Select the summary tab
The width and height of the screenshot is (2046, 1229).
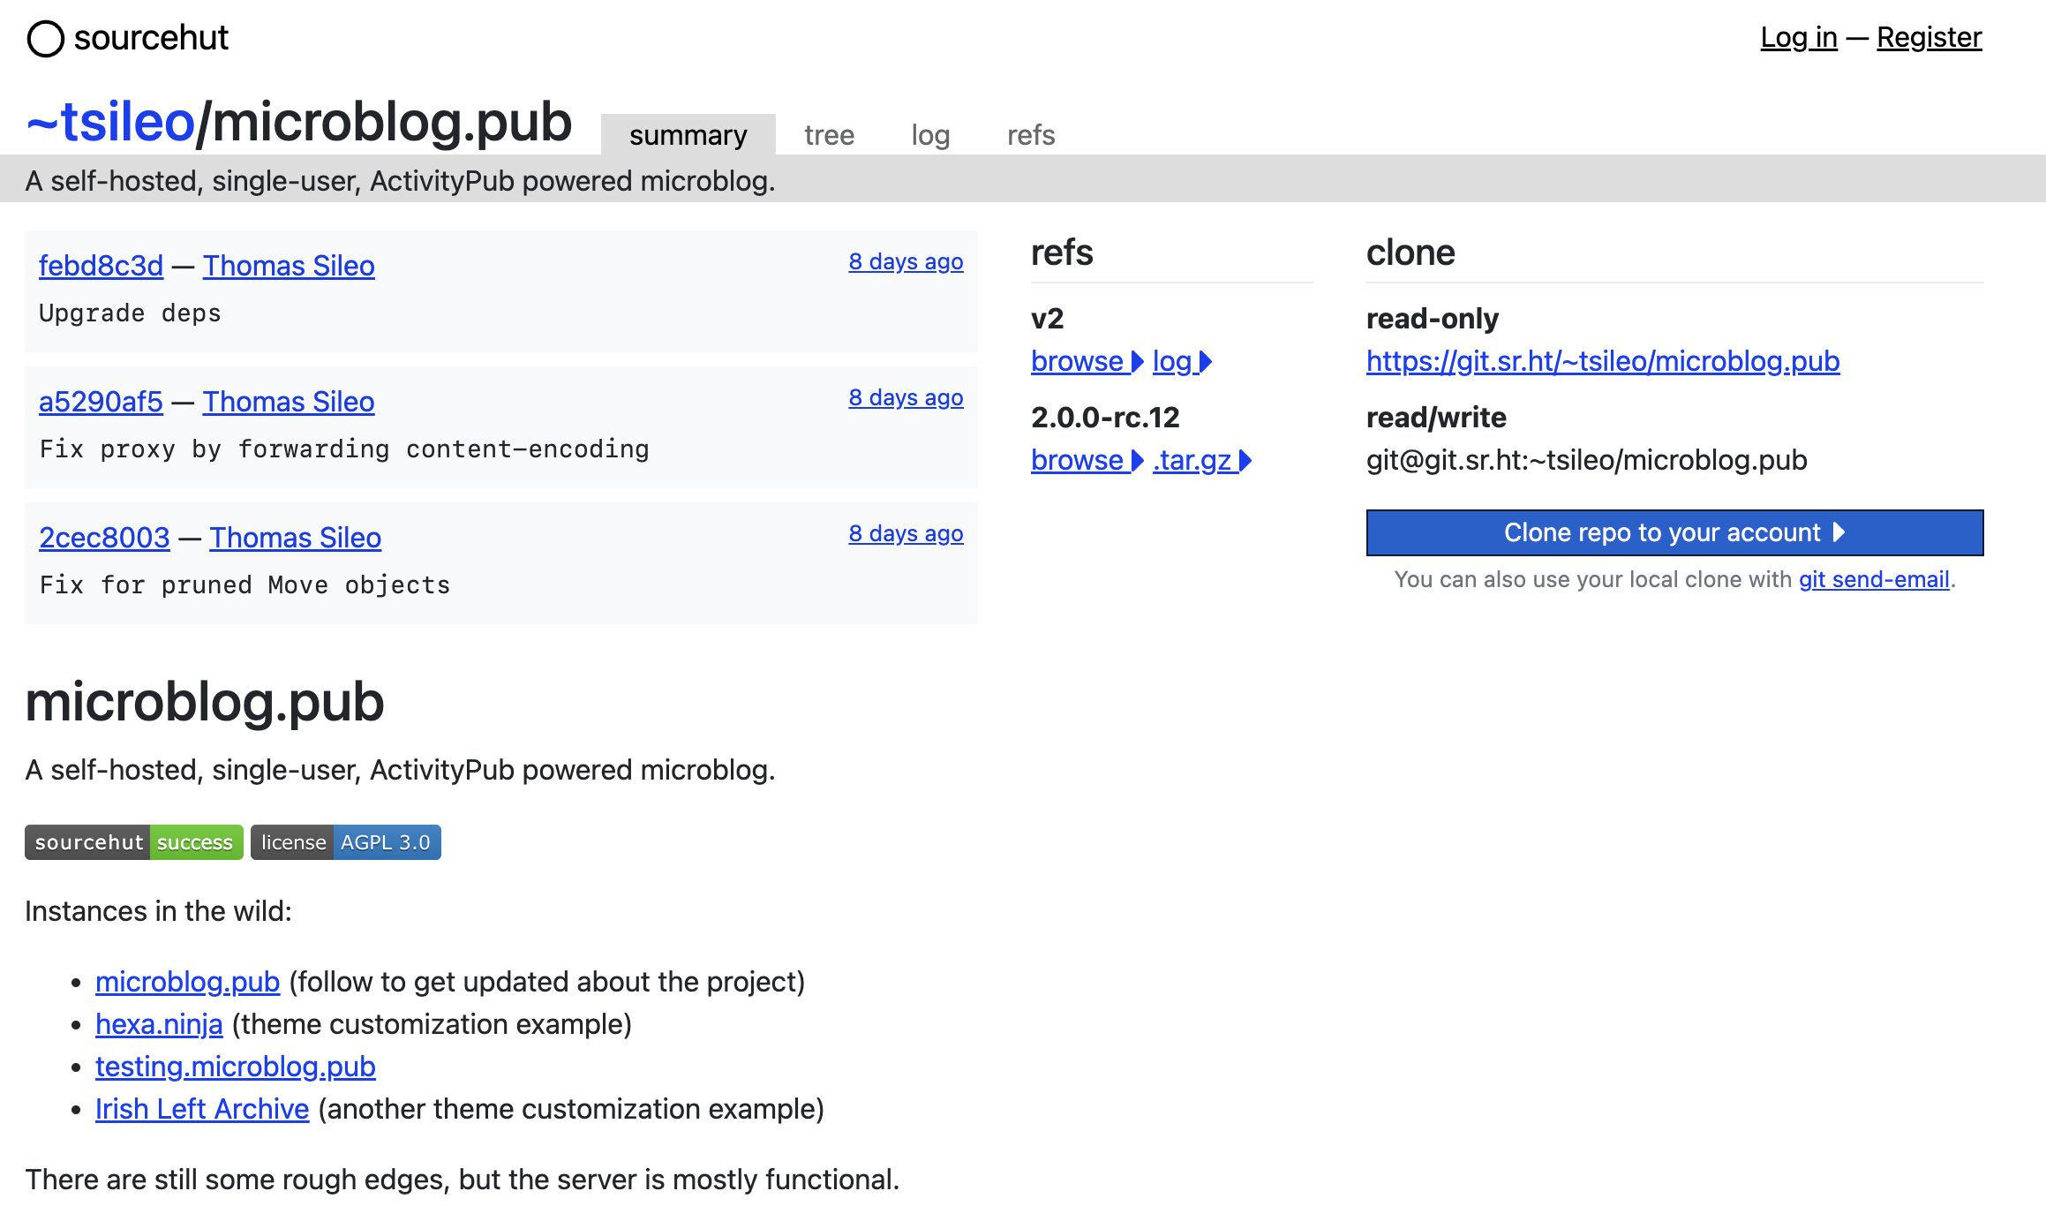[x=688, y=135]
